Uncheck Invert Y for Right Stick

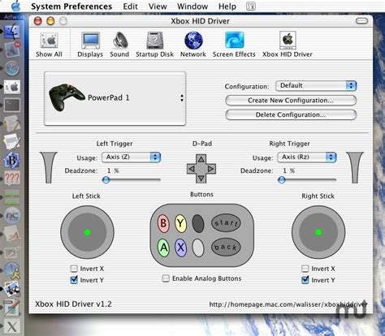305,280
